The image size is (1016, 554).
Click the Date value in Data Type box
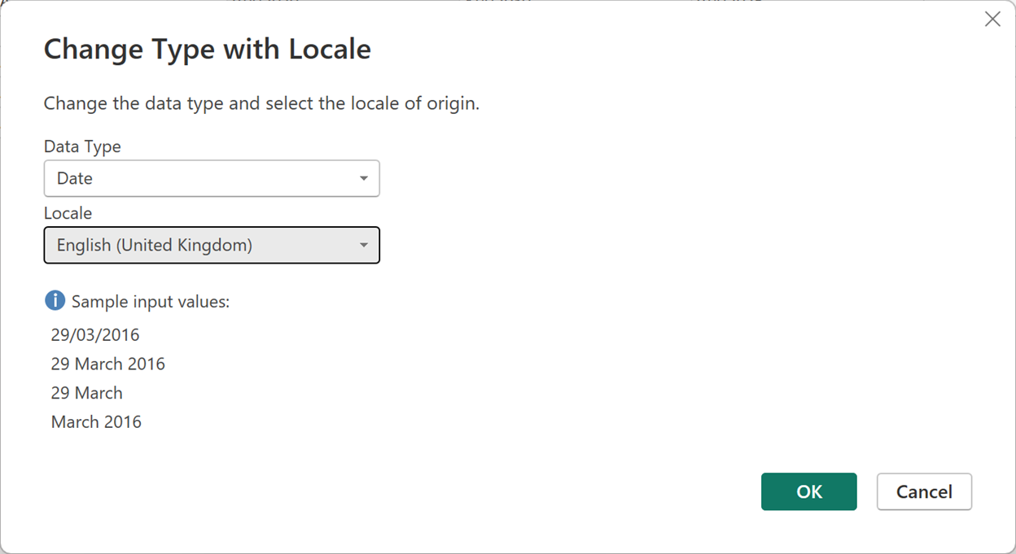click(x=75, y=178)
